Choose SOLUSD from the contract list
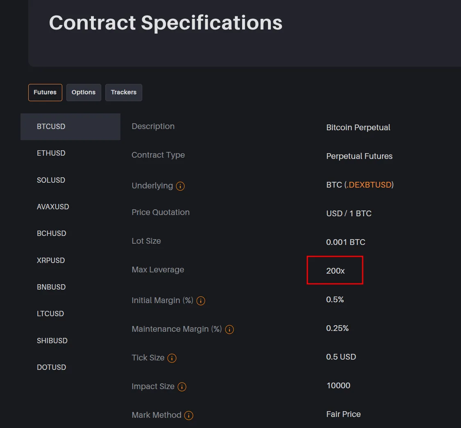Image resolution: width=461 pixels, height=428 pixels. (x=51, y=180)
